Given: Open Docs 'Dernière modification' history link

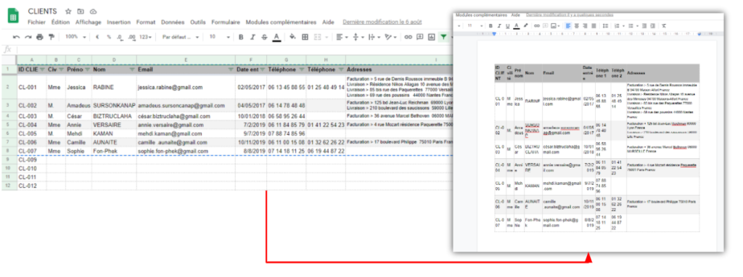Looking at the screenshot, I should click(570, 15).
